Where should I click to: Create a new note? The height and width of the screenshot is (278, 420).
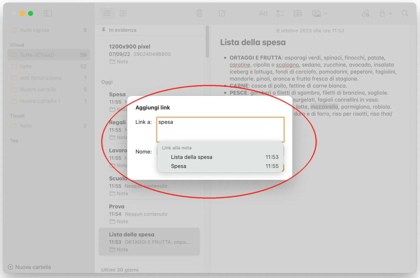[x=222, y=13]
